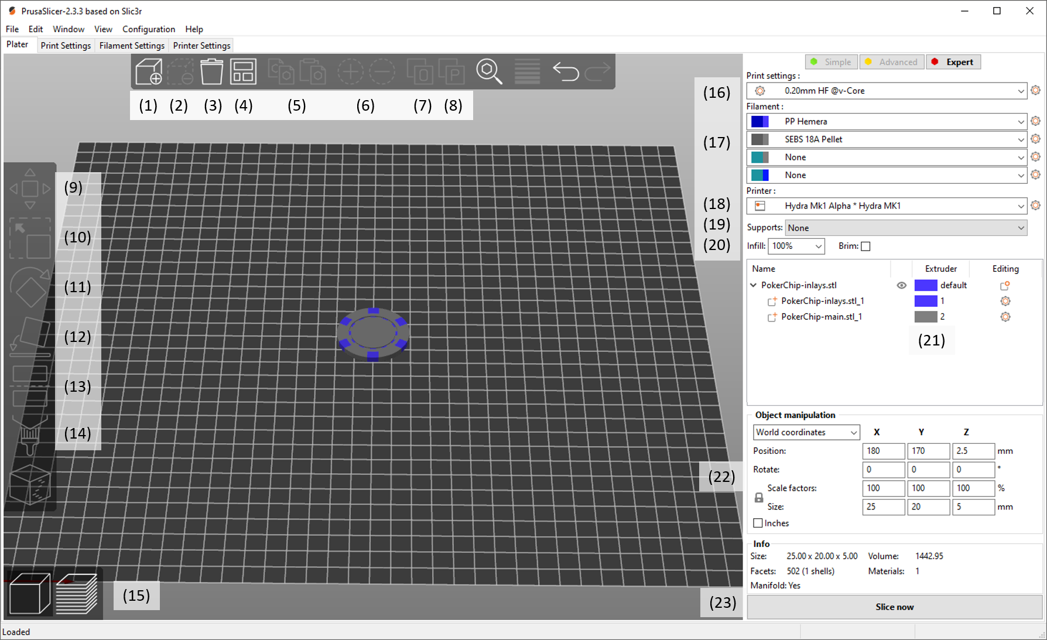Click the Split to objects icon
This screenshot has width=1047, height=640.
coord(420,72)
